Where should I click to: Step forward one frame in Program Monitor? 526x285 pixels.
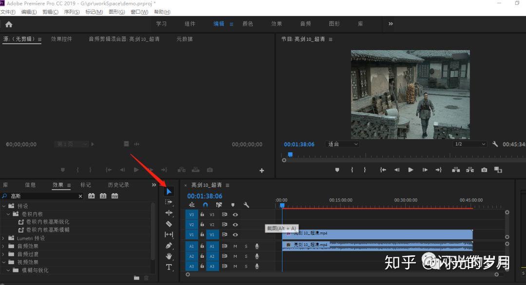click(x=425, y=170)
